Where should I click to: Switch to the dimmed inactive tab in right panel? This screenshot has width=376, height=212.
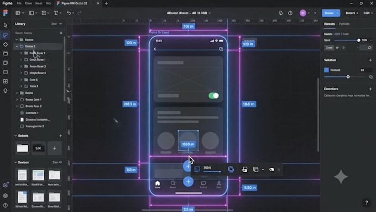[344, 24]
